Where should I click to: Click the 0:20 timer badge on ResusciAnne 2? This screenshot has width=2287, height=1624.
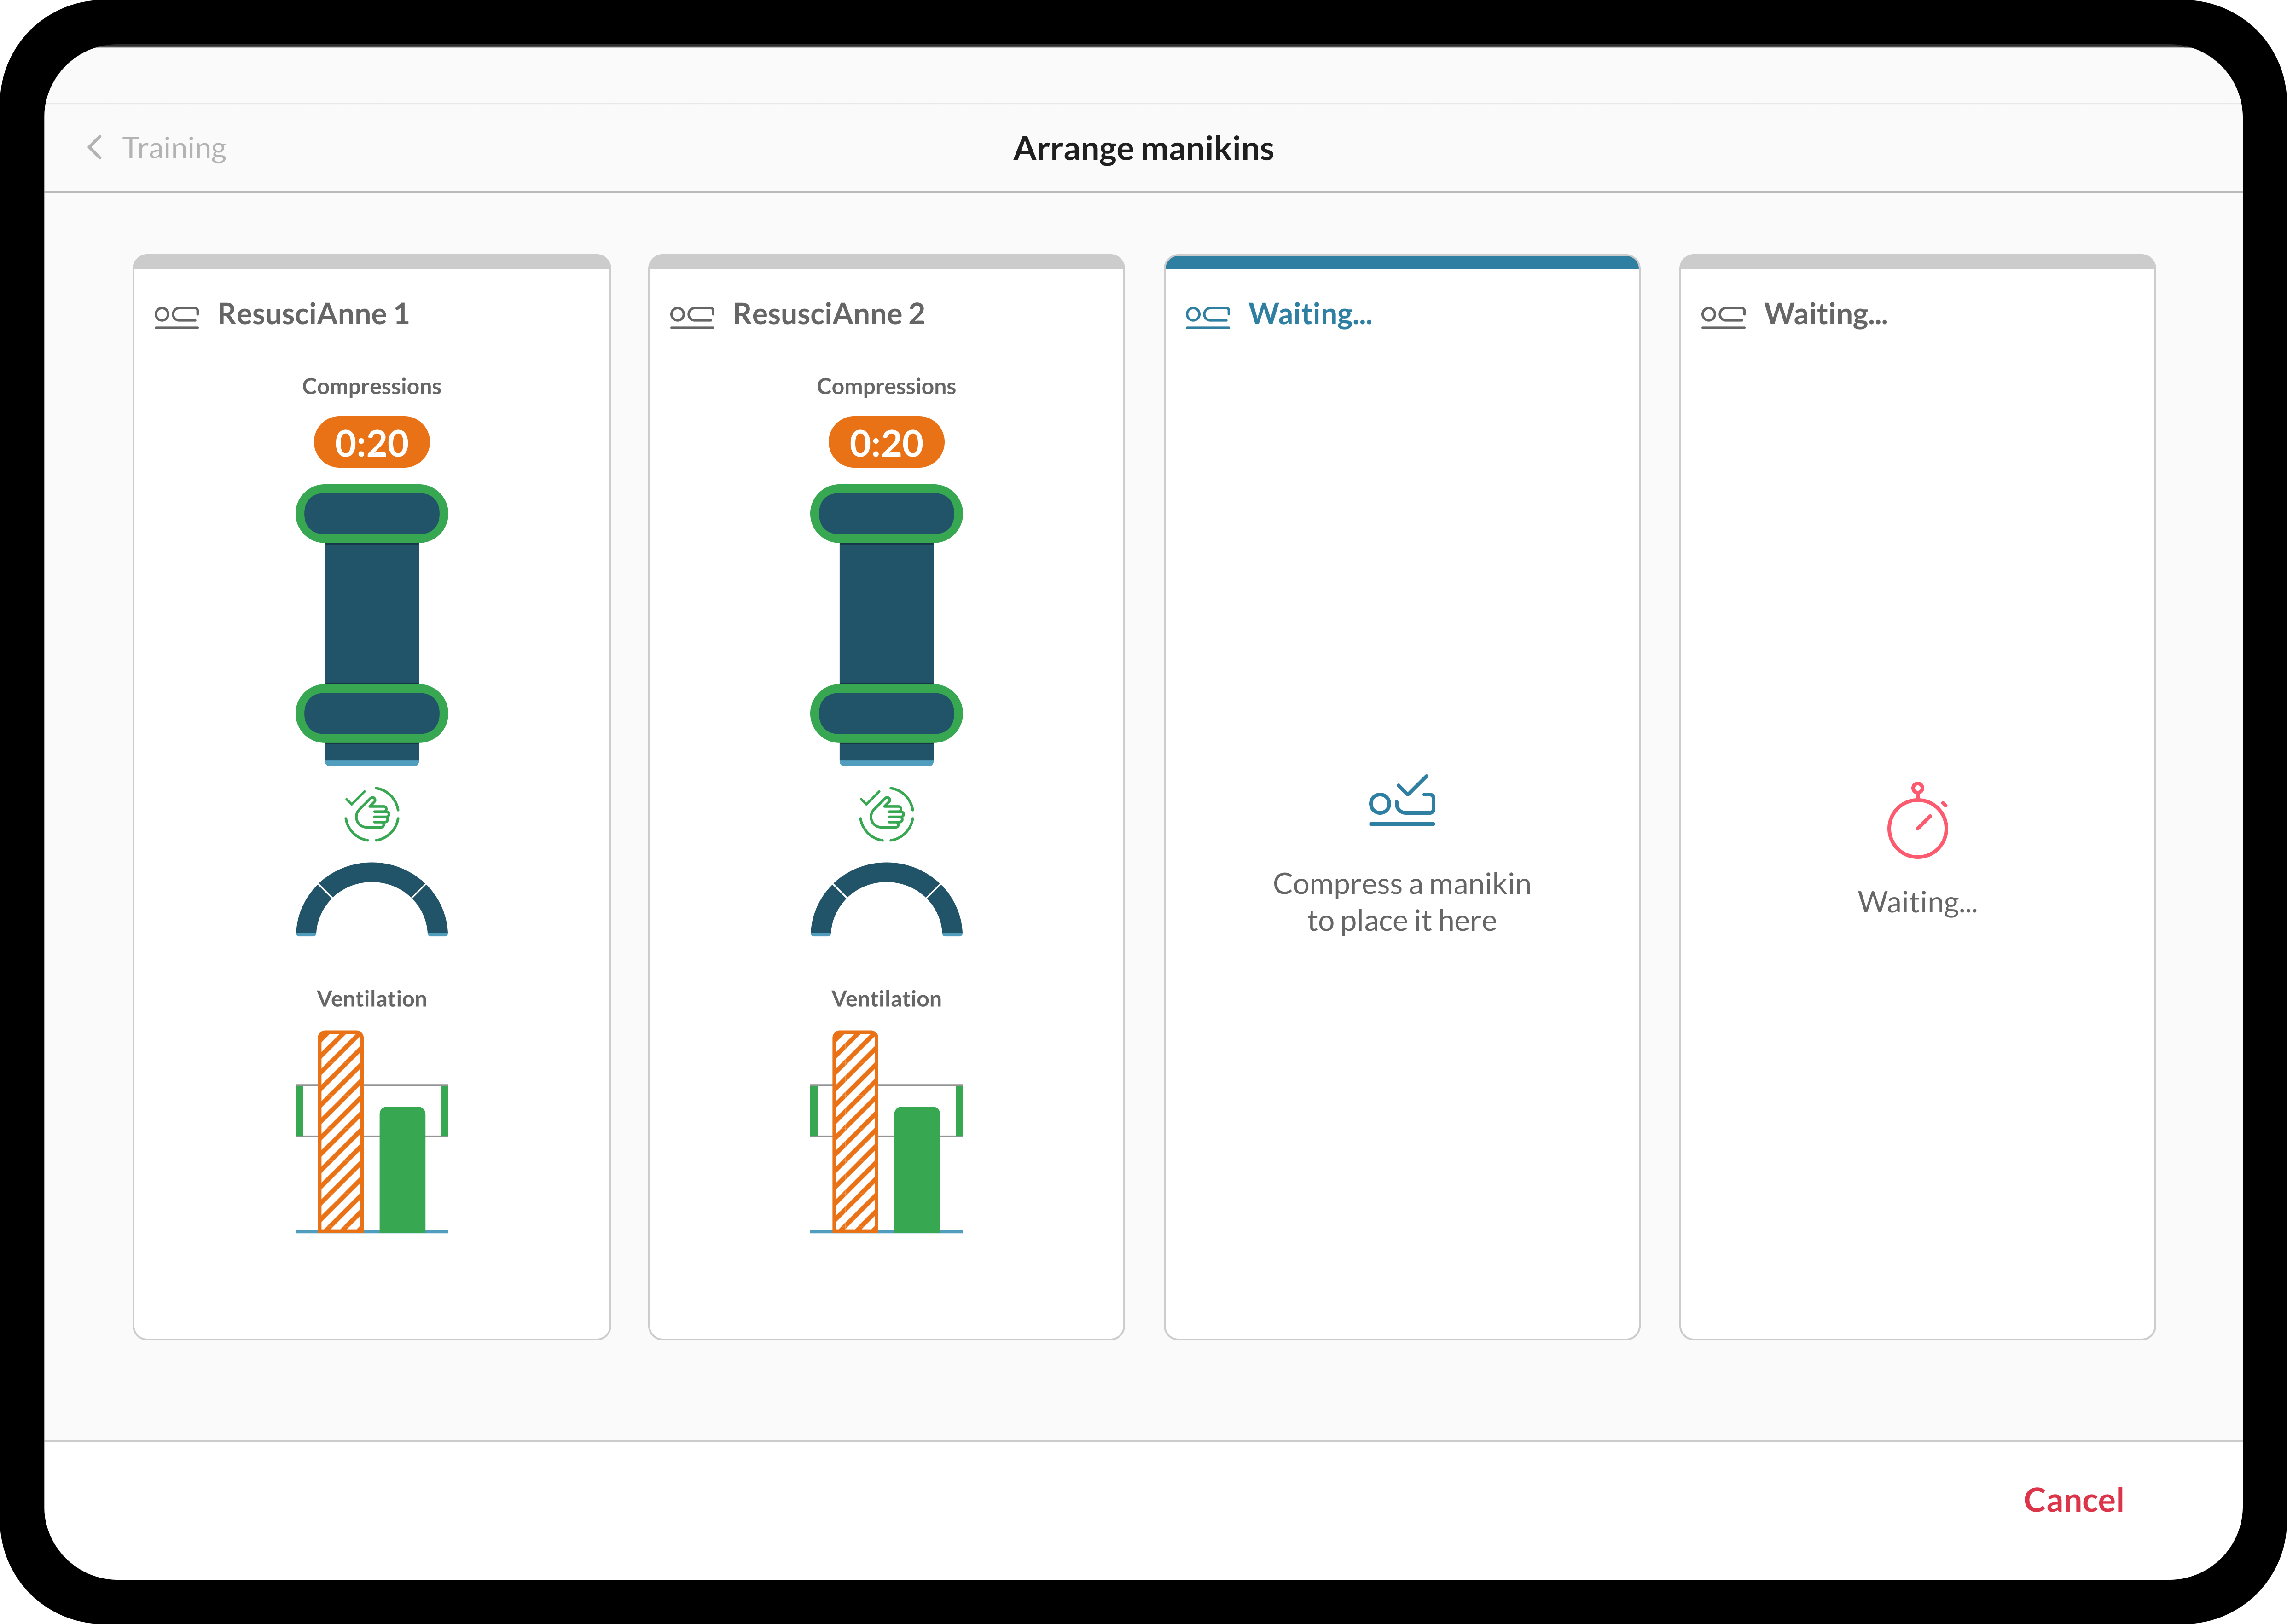886,443
